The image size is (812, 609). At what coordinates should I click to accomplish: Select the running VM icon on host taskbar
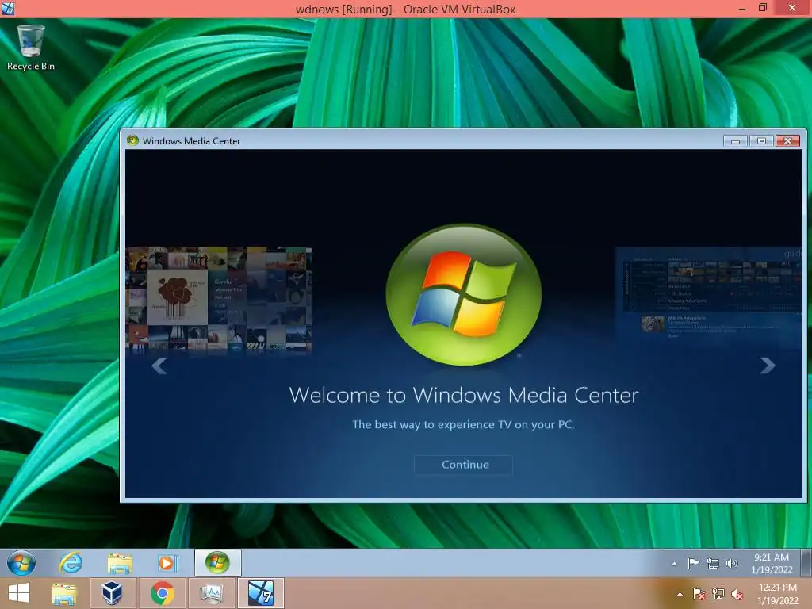(x=260, y=593)
